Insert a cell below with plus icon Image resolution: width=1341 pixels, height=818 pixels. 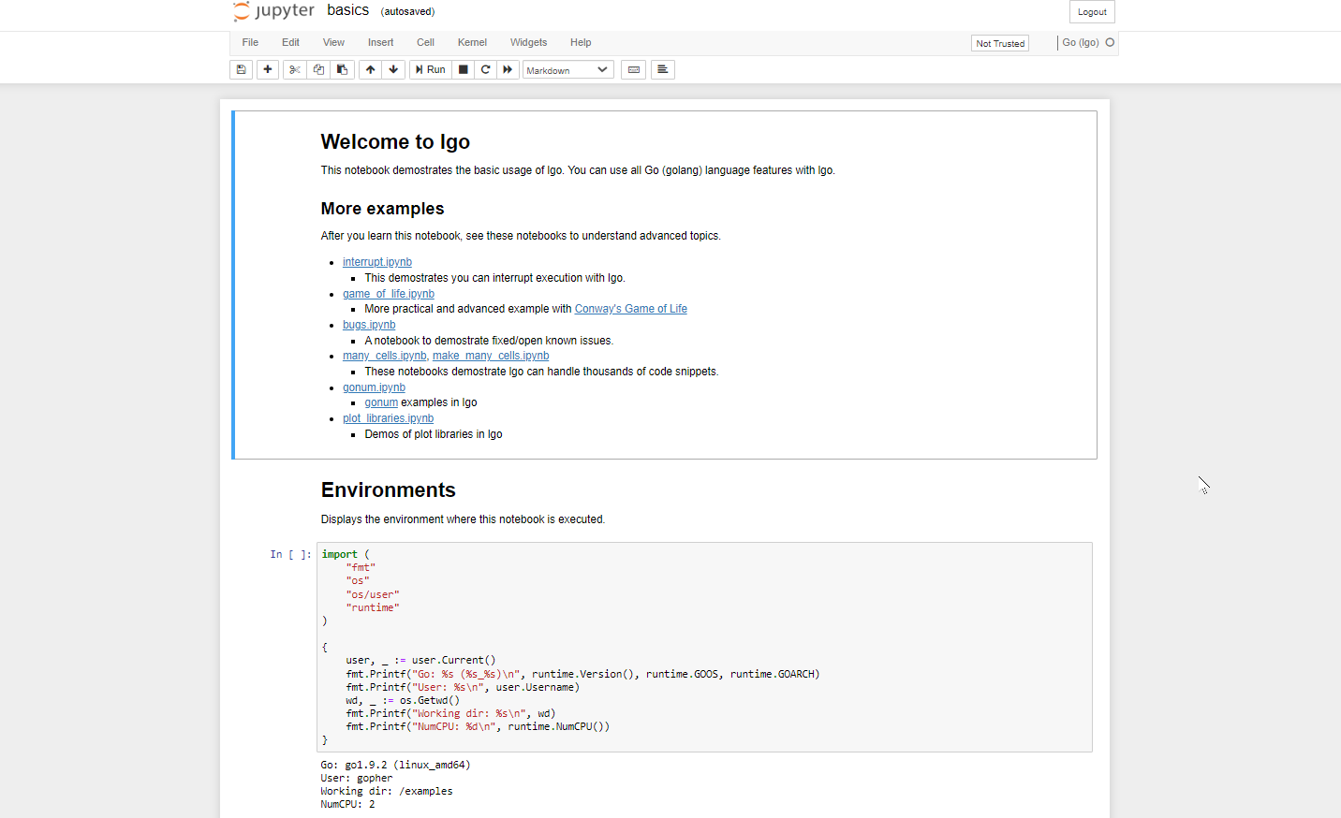(x=268, y=69)
